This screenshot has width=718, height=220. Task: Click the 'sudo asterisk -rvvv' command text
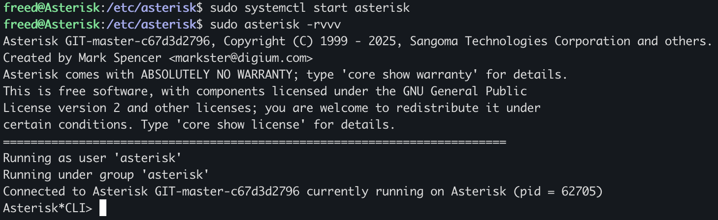275,25
